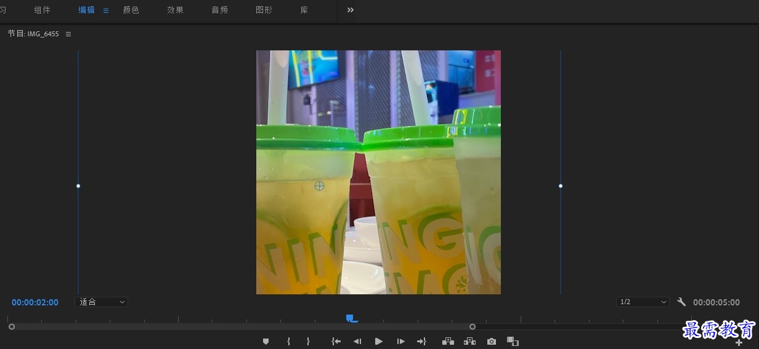The height and width of the screenshot is (349, 759).
Task: Click the Lift button
Action: (x=448, y=342)
